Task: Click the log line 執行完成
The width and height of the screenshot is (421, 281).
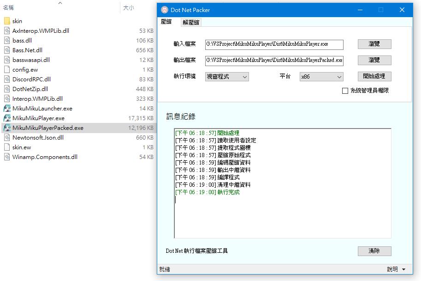Action: click(208, 192)
